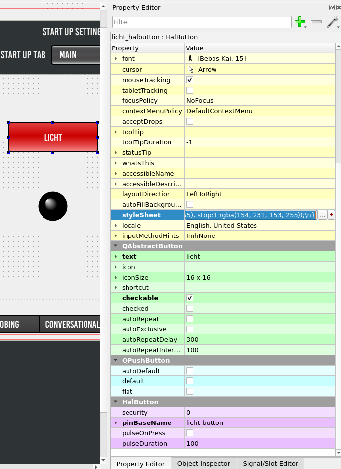Expand the pinBaseName property
The image size is (341, 469).
[116, 422]
